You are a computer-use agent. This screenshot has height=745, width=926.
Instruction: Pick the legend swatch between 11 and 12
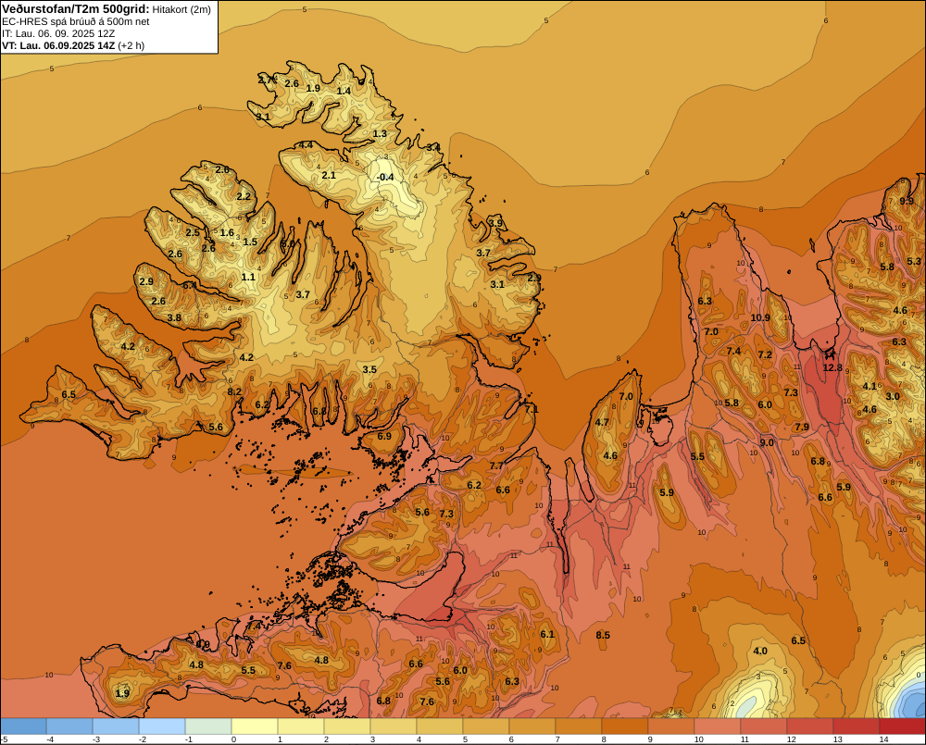tap(764, 726)
